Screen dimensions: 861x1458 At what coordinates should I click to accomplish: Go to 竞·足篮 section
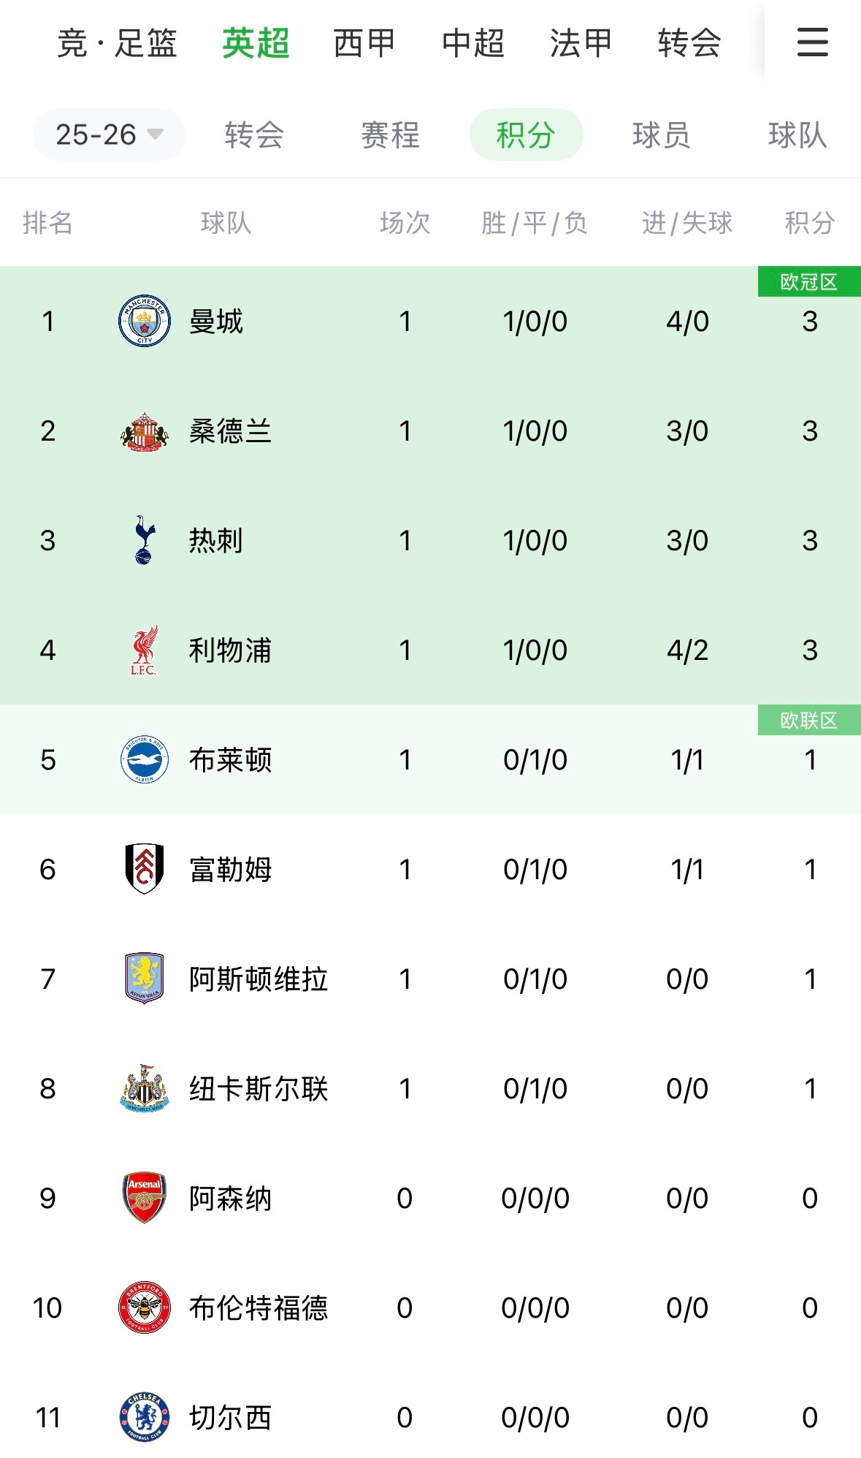[x=117, y=43]
